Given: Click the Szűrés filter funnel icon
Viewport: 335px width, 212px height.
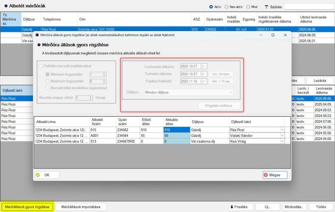Looking at the screenshot, I should pyautogui.click(x=266, y=7).
